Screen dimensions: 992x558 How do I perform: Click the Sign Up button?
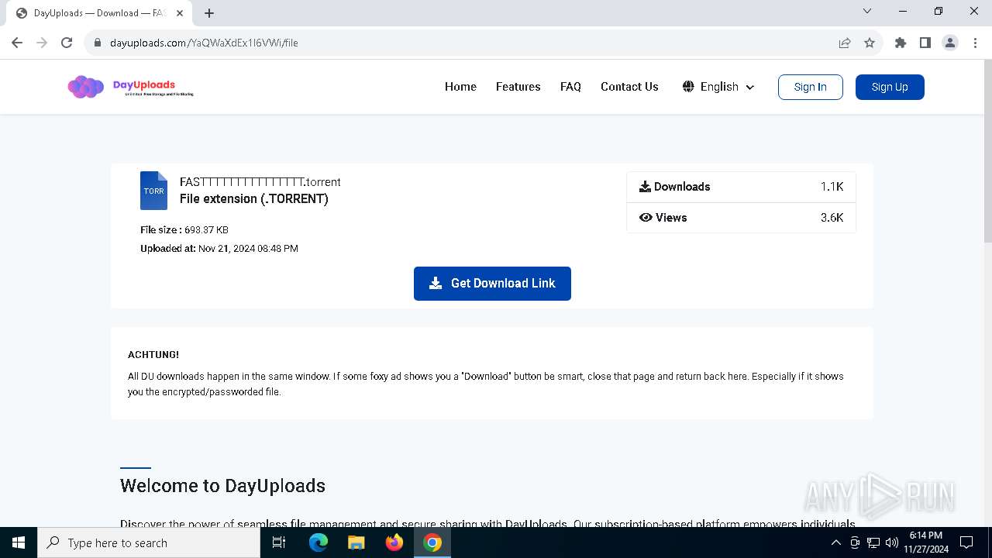coord(890,87)
